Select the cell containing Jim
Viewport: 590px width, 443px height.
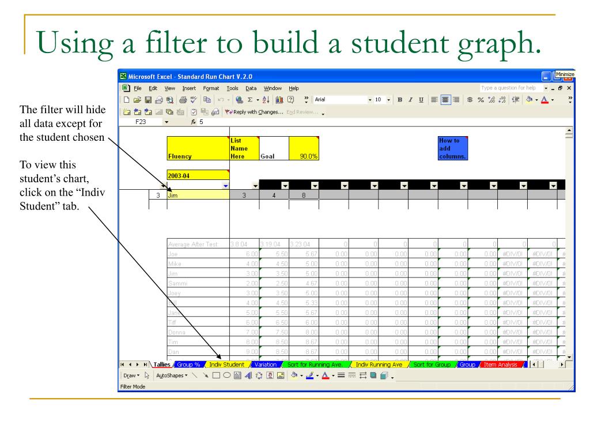tap(198, 195)
